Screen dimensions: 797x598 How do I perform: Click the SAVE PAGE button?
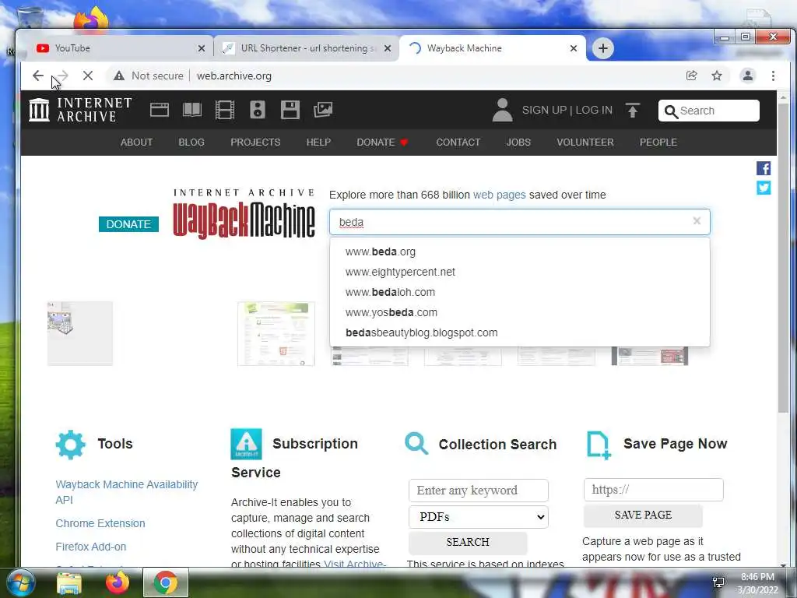pos(643,515)
